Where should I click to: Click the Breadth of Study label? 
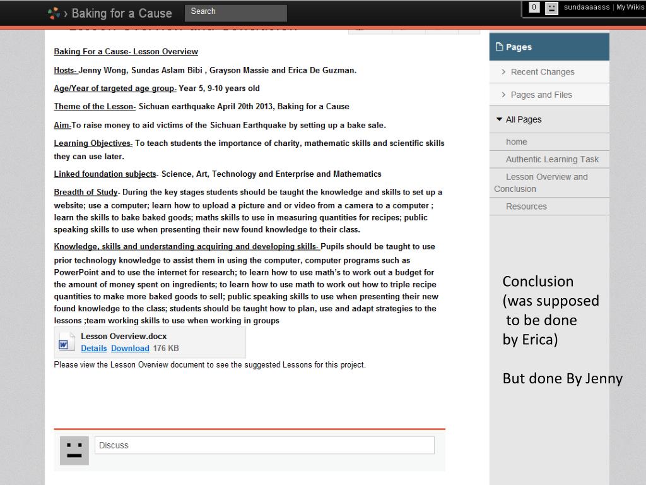click(x=86, y=192)
